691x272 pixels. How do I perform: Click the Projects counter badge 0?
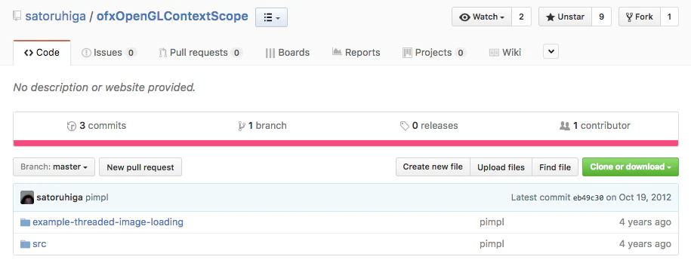[460, 53]
